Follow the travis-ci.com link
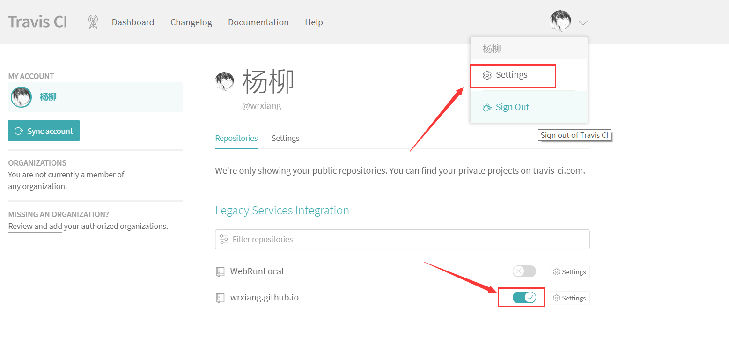The height and width of the screenshot is (359, 729). (558, 171)
